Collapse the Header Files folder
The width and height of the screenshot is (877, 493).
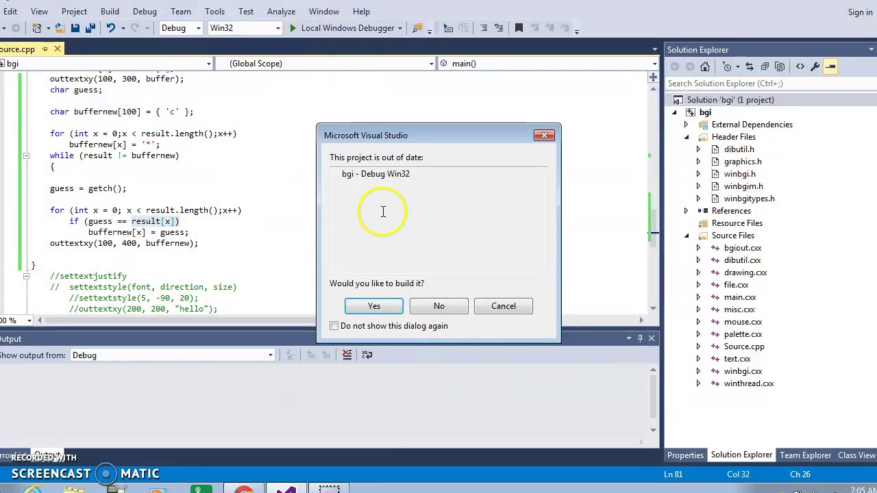[686, 137]
